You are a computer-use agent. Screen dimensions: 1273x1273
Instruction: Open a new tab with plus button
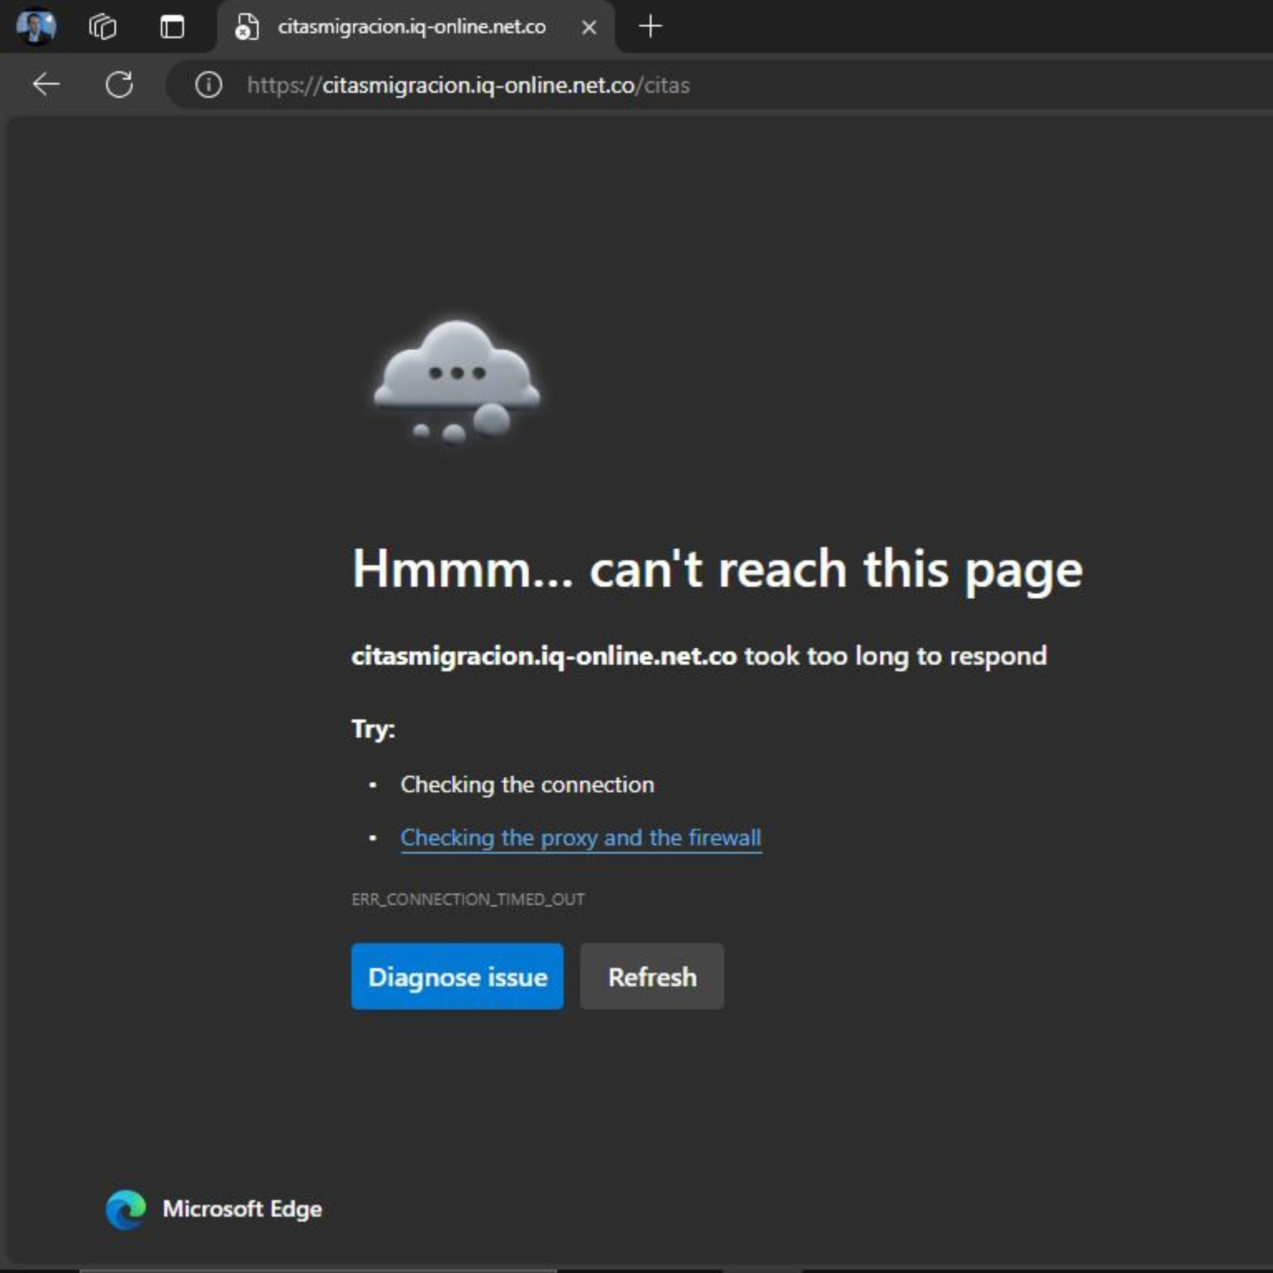click(651, 26)
